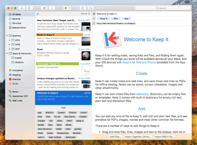
Task: Collapse the Space & Astronomy folder triangle
Action: 7,54
